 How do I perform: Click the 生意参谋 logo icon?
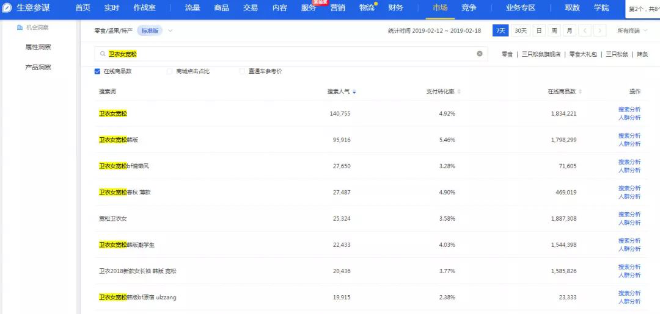point(7,7)
